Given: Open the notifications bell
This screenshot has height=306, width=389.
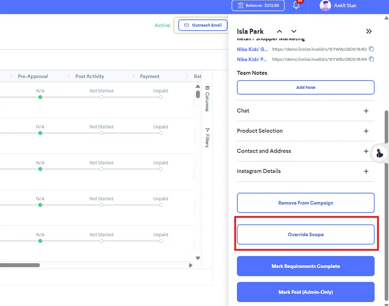Looking at the screenshot, I should coord(296,5).
